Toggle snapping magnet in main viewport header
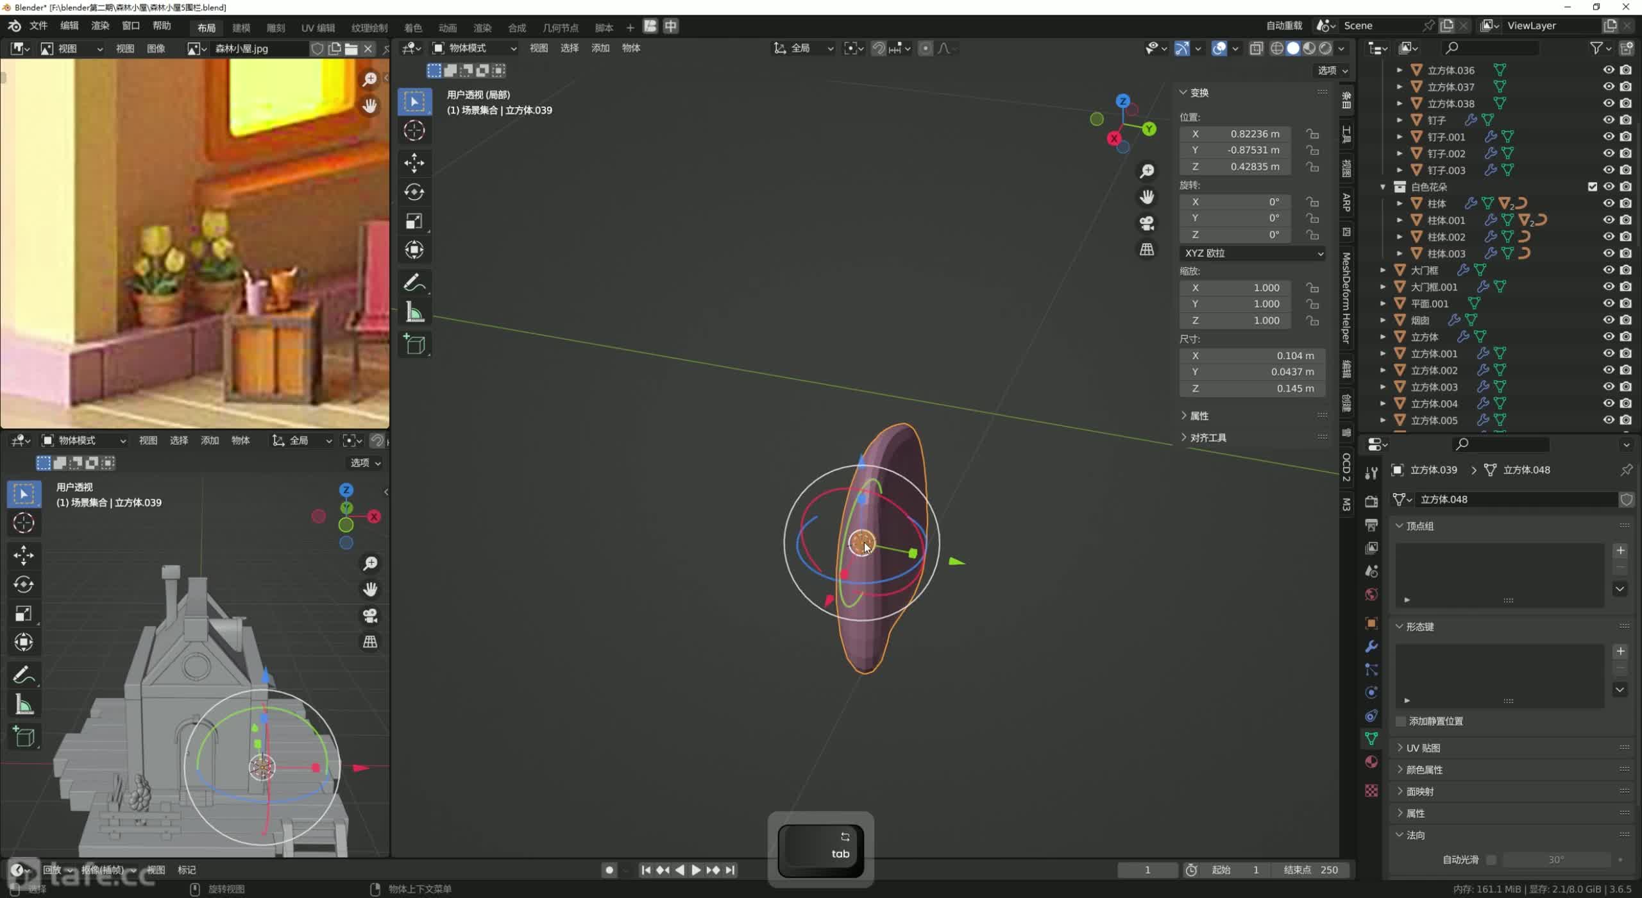The image size is (1642, 898). coord(879,48)
